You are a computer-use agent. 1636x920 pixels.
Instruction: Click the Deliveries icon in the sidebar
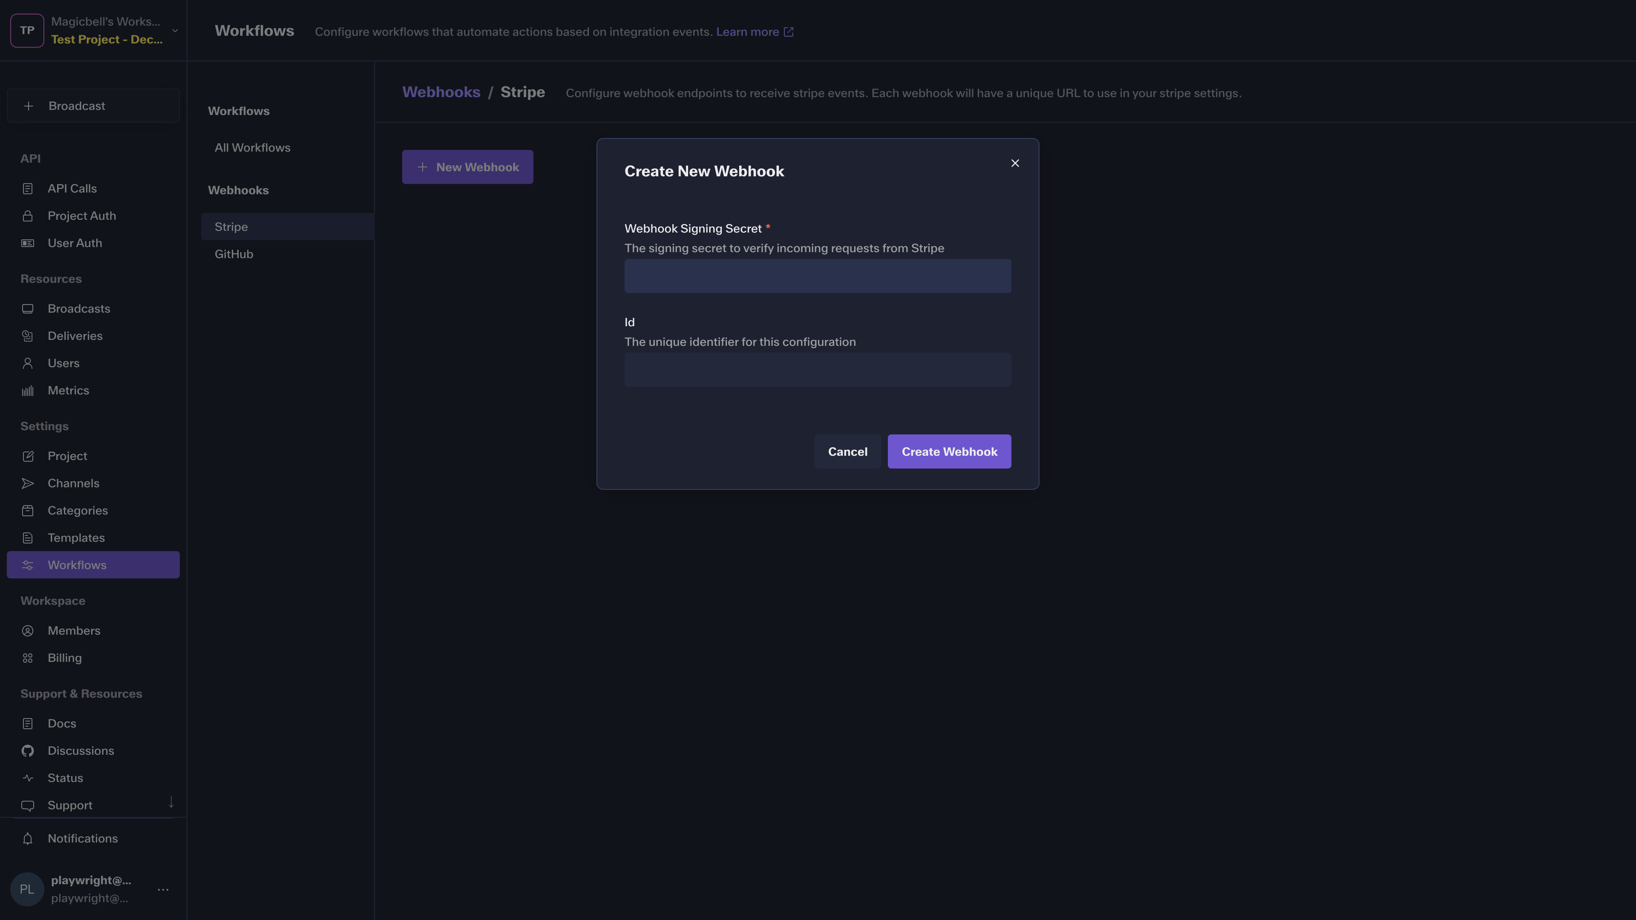28,335
